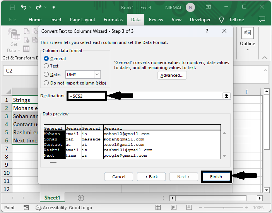
Task: Open the Formulas tab
Action: tap(113, 20)
